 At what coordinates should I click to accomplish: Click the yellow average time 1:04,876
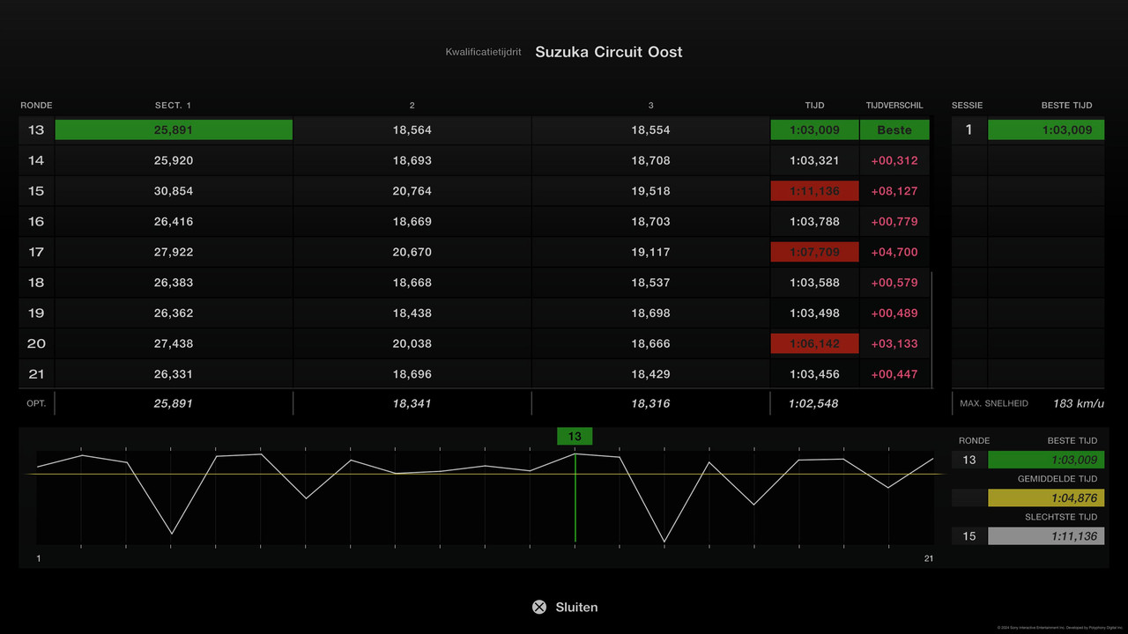coord(1046,498)
